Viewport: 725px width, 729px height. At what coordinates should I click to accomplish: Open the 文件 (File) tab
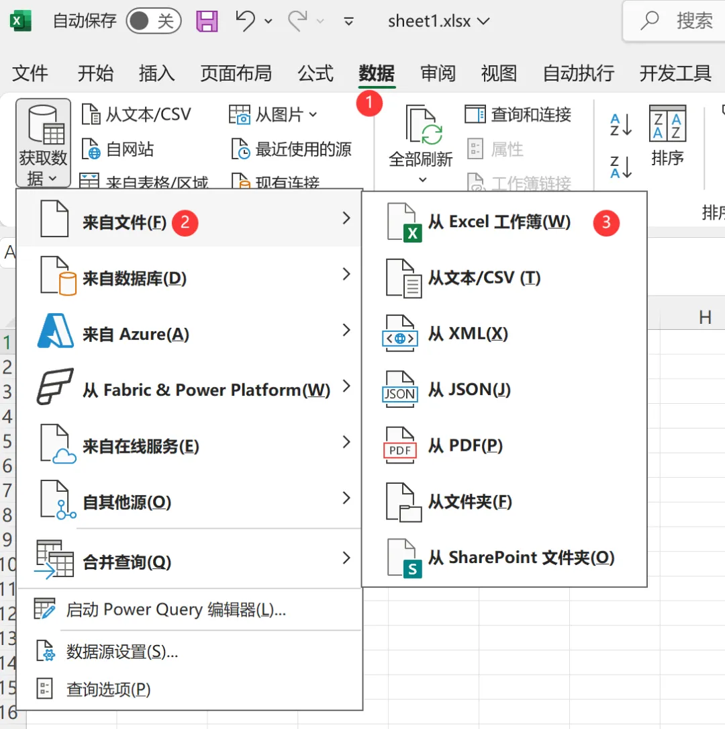pos(30,73)
